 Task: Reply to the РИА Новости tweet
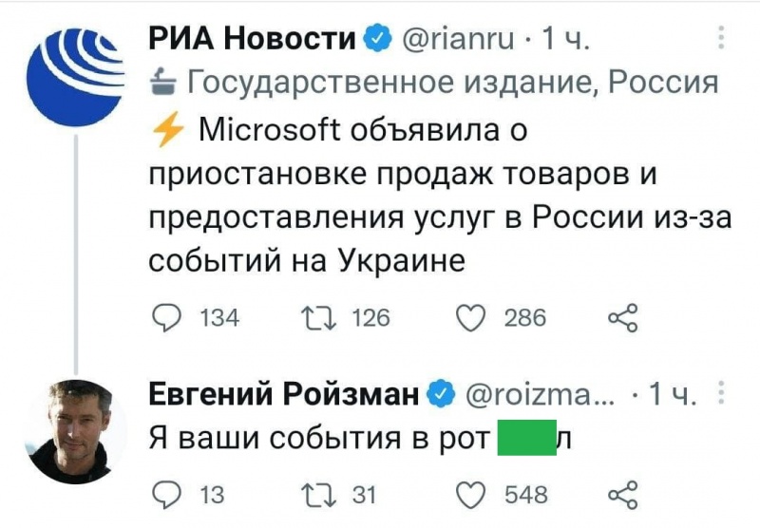coord(168,317)
